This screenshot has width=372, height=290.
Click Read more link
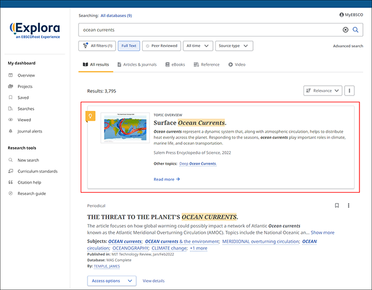point(167,180)
